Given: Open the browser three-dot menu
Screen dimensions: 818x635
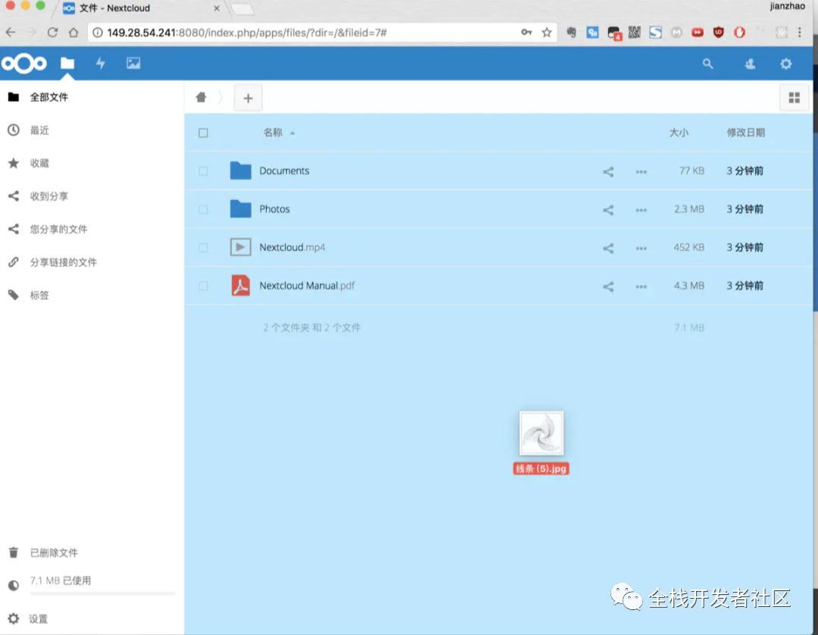Looking at the screenshot, I should tap(799, 33).
